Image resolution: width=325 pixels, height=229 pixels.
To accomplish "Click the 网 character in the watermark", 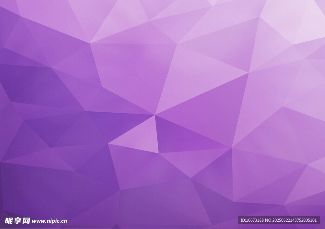I will [x=26, y=220].
